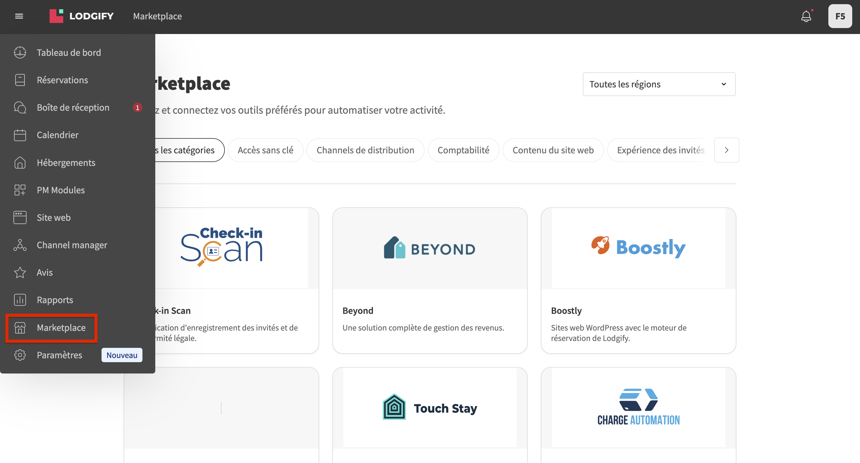
Task: Click the PM Modules grid icon
Action: [20, 190]
